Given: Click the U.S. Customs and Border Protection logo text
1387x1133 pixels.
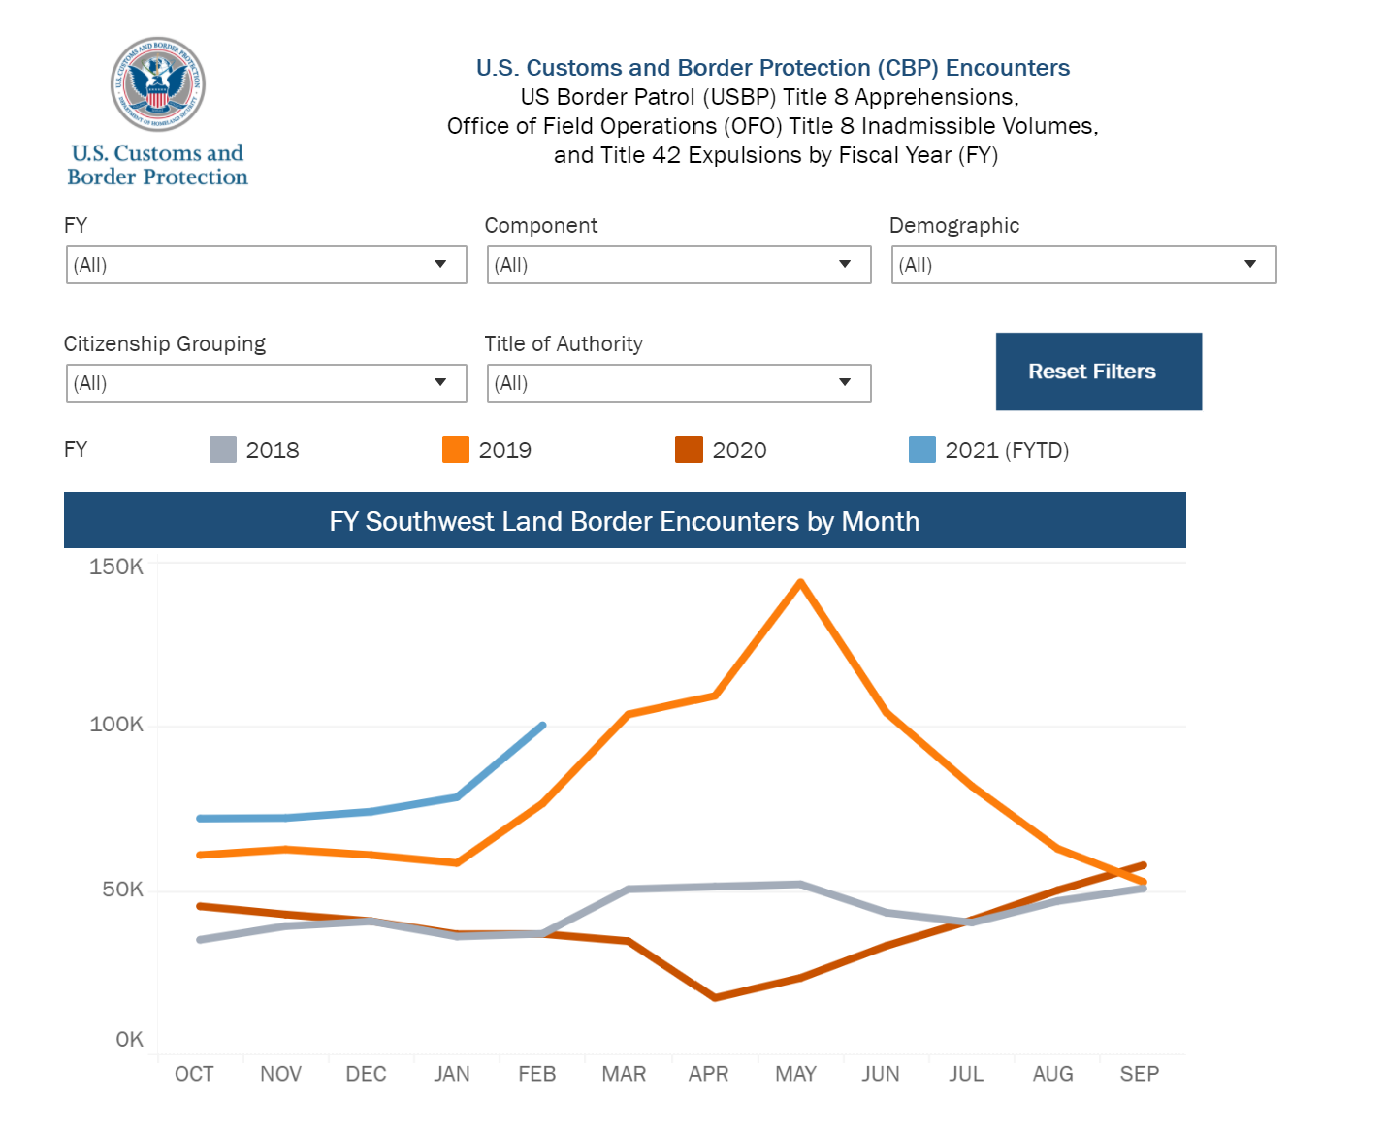Looking at the screenshot, I should (x=157, y=165).
